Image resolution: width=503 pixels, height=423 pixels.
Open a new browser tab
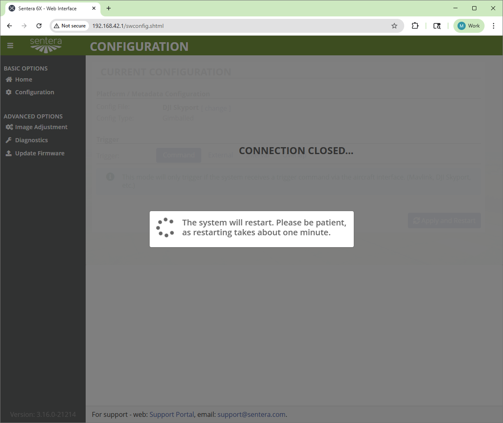click(x=109, y=8)
